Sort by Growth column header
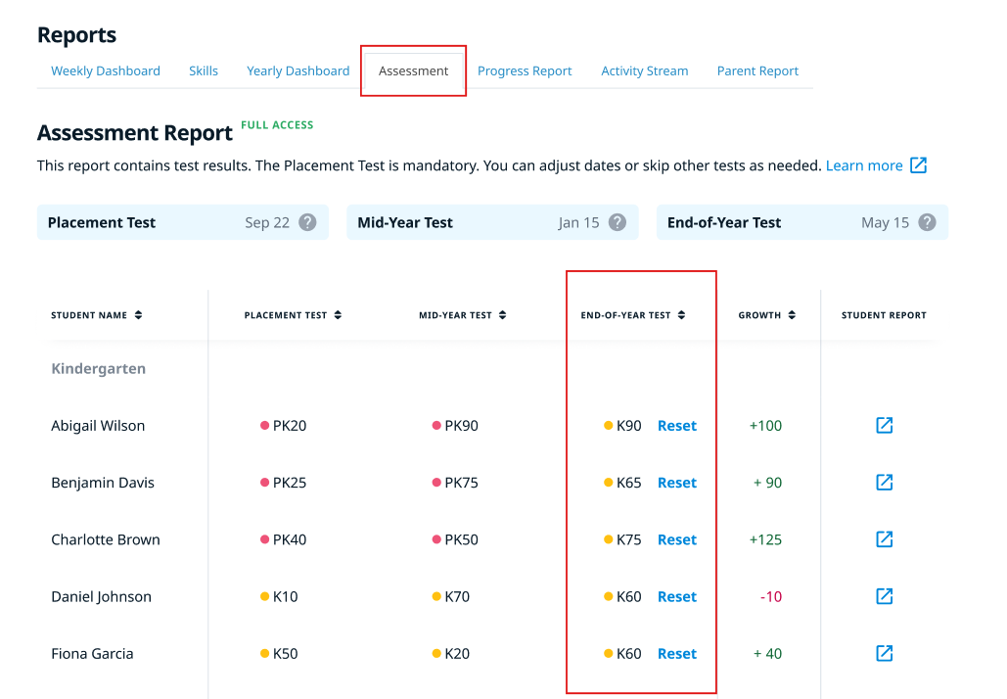Screen dimensions: 1007x699 click(766, 315)
